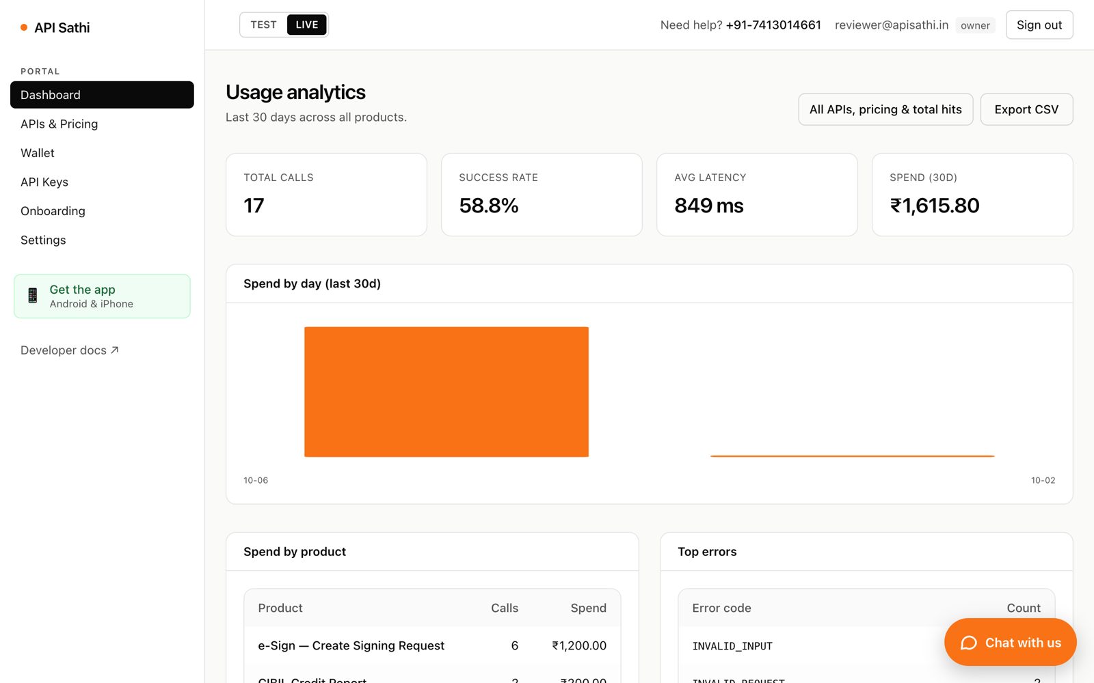Click the 10-02 date label on the chart
The width and height of the screenshot is (1094, 683).
click(x=1043, y=480)
